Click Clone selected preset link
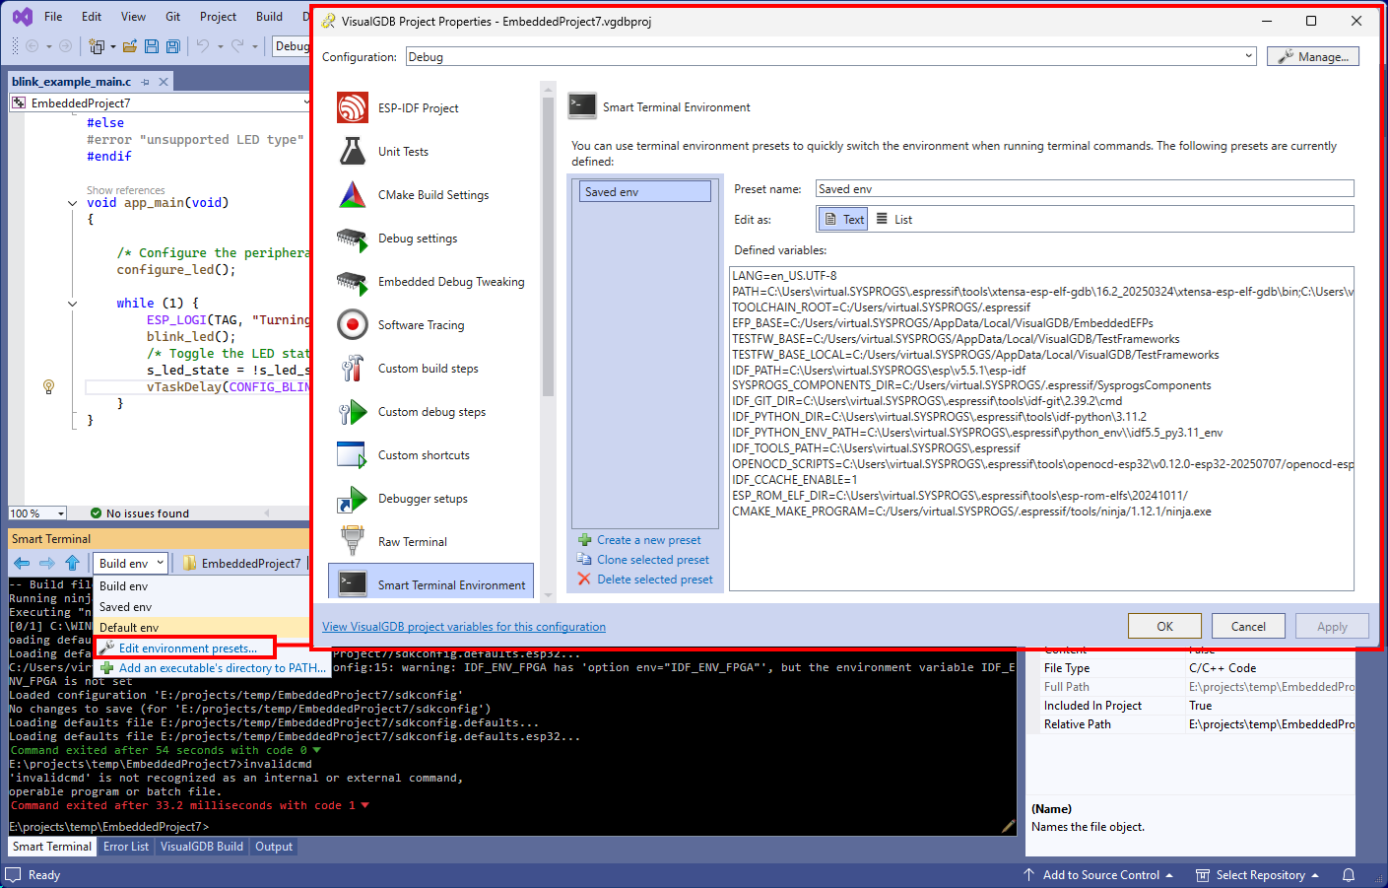The image size is (1388, 888). [652, 560]
